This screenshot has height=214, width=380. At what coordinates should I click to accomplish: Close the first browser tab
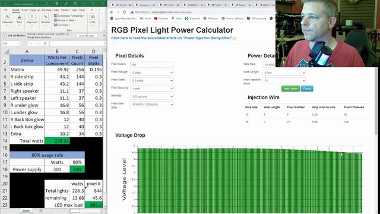[x=129, y=5]
